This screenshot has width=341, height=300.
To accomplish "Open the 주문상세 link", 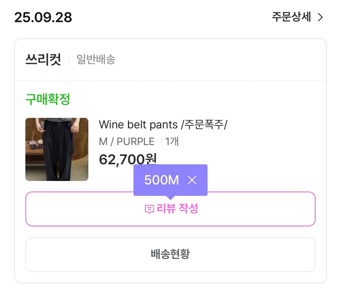I will 291,17.
